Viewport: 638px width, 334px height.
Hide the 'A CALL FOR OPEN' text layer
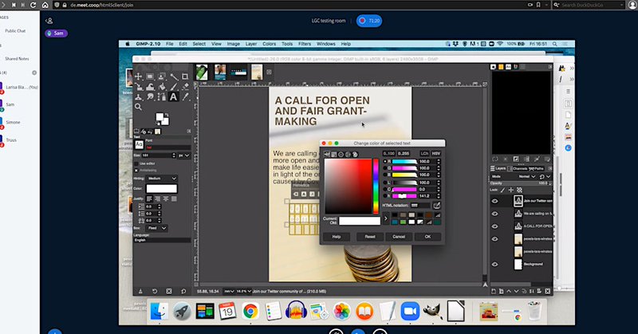494,226
